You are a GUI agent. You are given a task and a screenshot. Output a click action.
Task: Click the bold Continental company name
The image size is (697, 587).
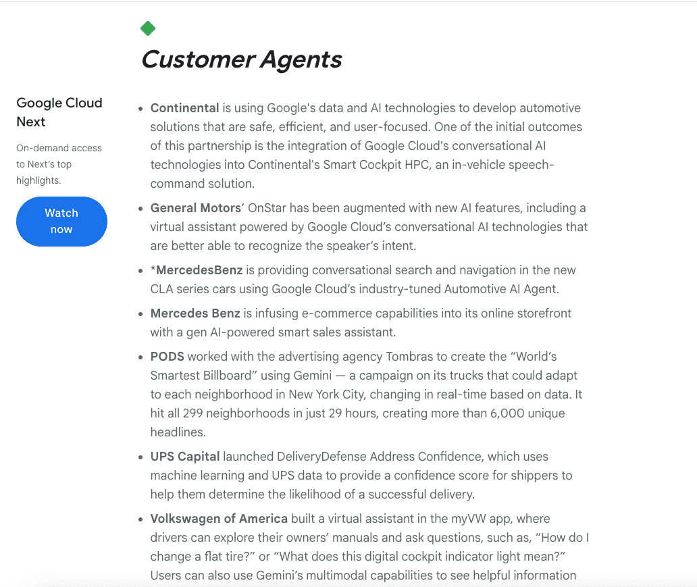184,108
